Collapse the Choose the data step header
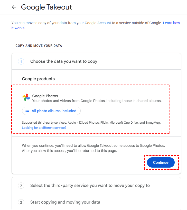Screen dimensions: 187x210 [64, 61]
